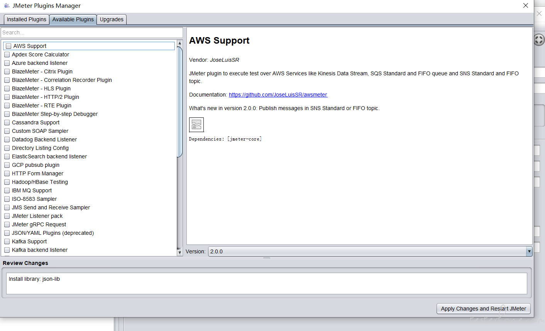Screen dimensions: 545x331
Task: Click round target icon in background window
Action: 539,39
